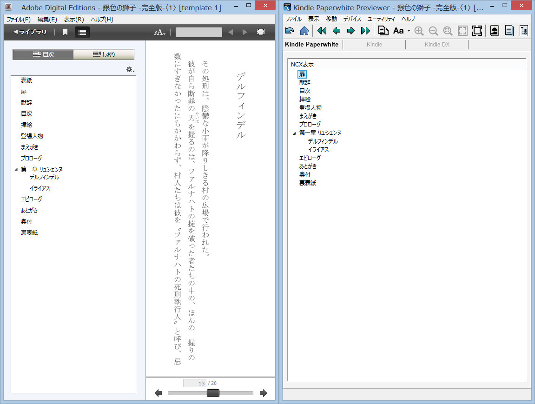Viewport: 535px width, 404px height.
Task: Select the しおり bookmarks tab
Action: tap(104, 54)
